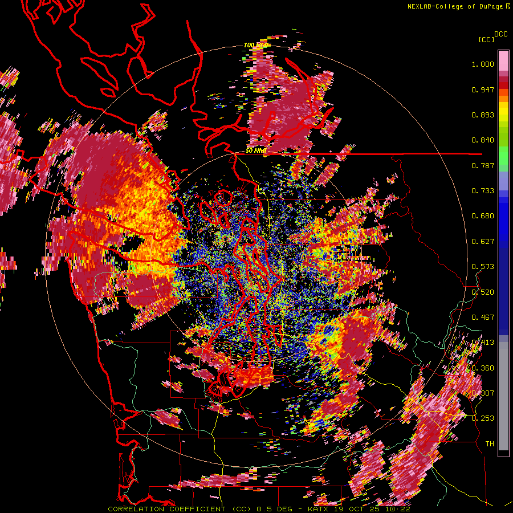Select the 0.573 value on the color scale
The height and width of the screenshot is (513, 513).
483,267
